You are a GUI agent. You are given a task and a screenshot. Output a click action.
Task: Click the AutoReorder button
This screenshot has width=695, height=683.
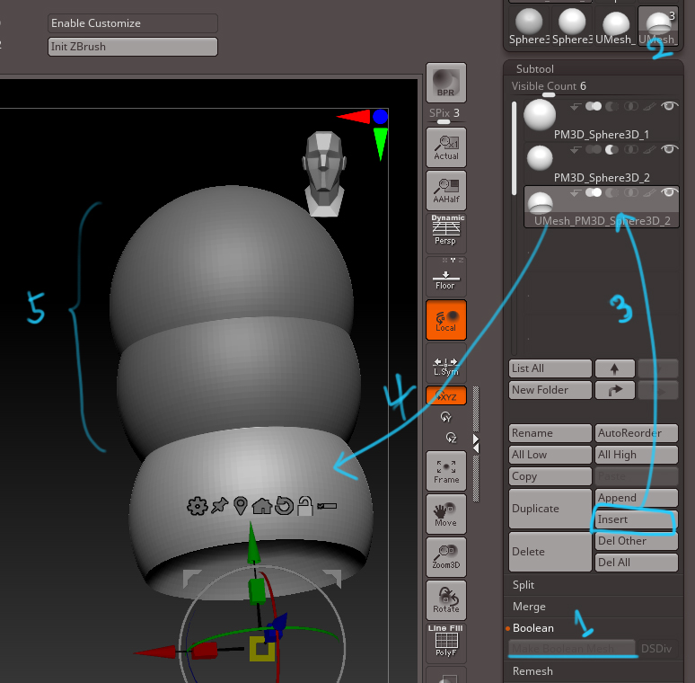[637, 433]
